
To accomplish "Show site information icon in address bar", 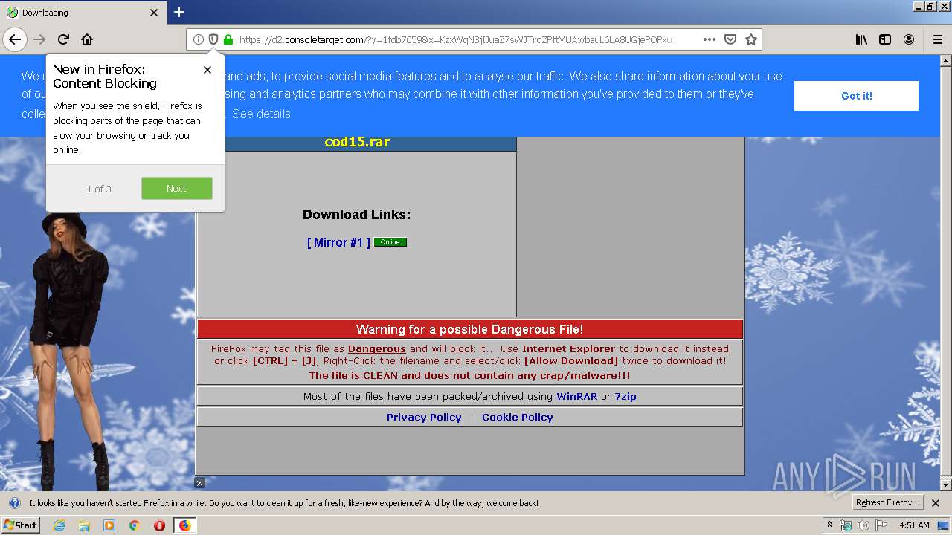I will pyautogui.click(x=199, y=39).
